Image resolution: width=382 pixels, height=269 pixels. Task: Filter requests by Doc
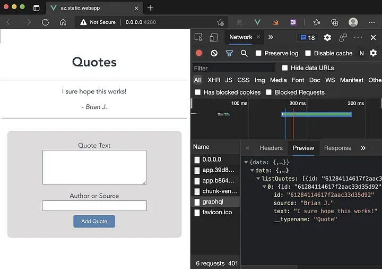pos(315,80)
